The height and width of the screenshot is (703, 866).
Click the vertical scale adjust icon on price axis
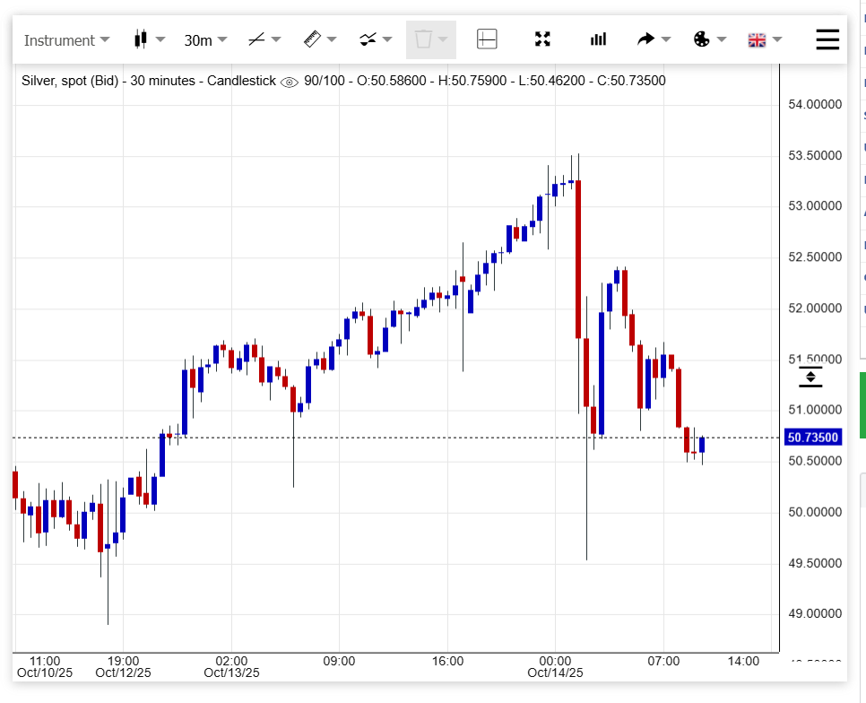click(810, 378)
